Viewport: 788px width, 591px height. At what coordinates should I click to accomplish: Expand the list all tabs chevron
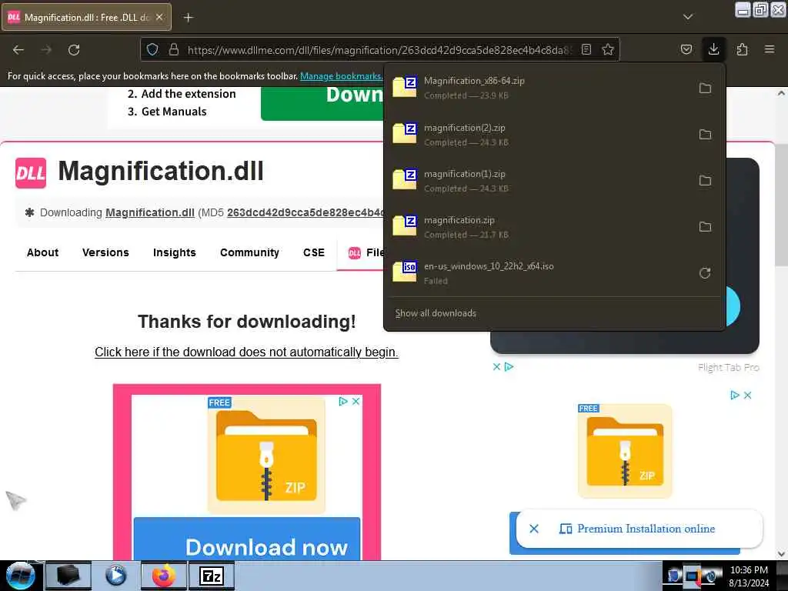click(x=688, y=17)
